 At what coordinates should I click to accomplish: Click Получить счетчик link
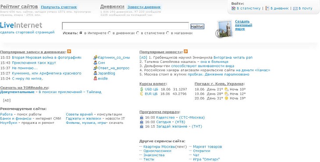(x=59, y=7)
